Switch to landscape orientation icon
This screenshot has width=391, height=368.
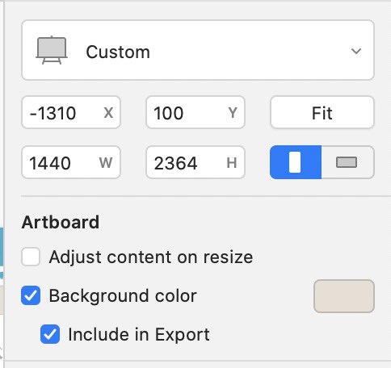click(347, 162)
